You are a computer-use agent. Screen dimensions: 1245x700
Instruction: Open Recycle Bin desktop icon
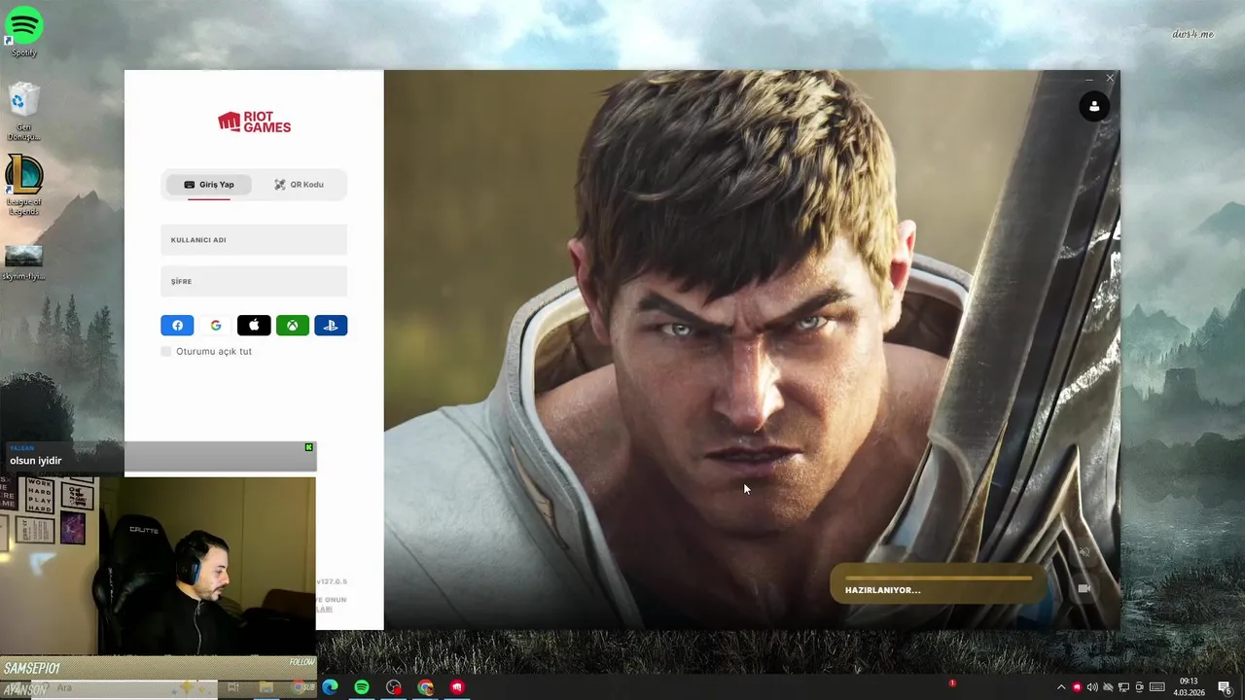point(24,112)
